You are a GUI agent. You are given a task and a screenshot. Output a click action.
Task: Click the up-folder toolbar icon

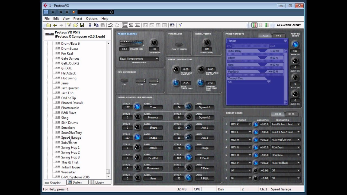tap(49, 25)
